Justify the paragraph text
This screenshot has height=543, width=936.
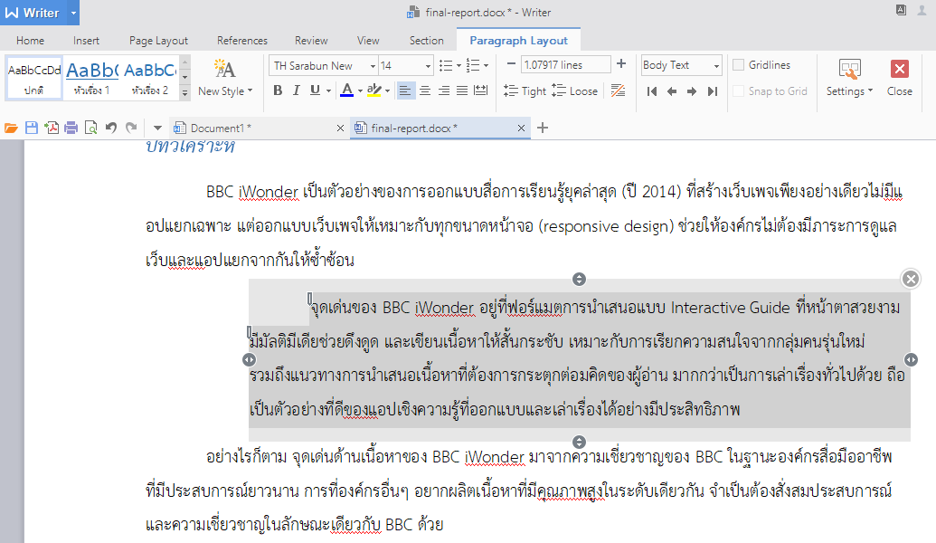click(462, 90)
